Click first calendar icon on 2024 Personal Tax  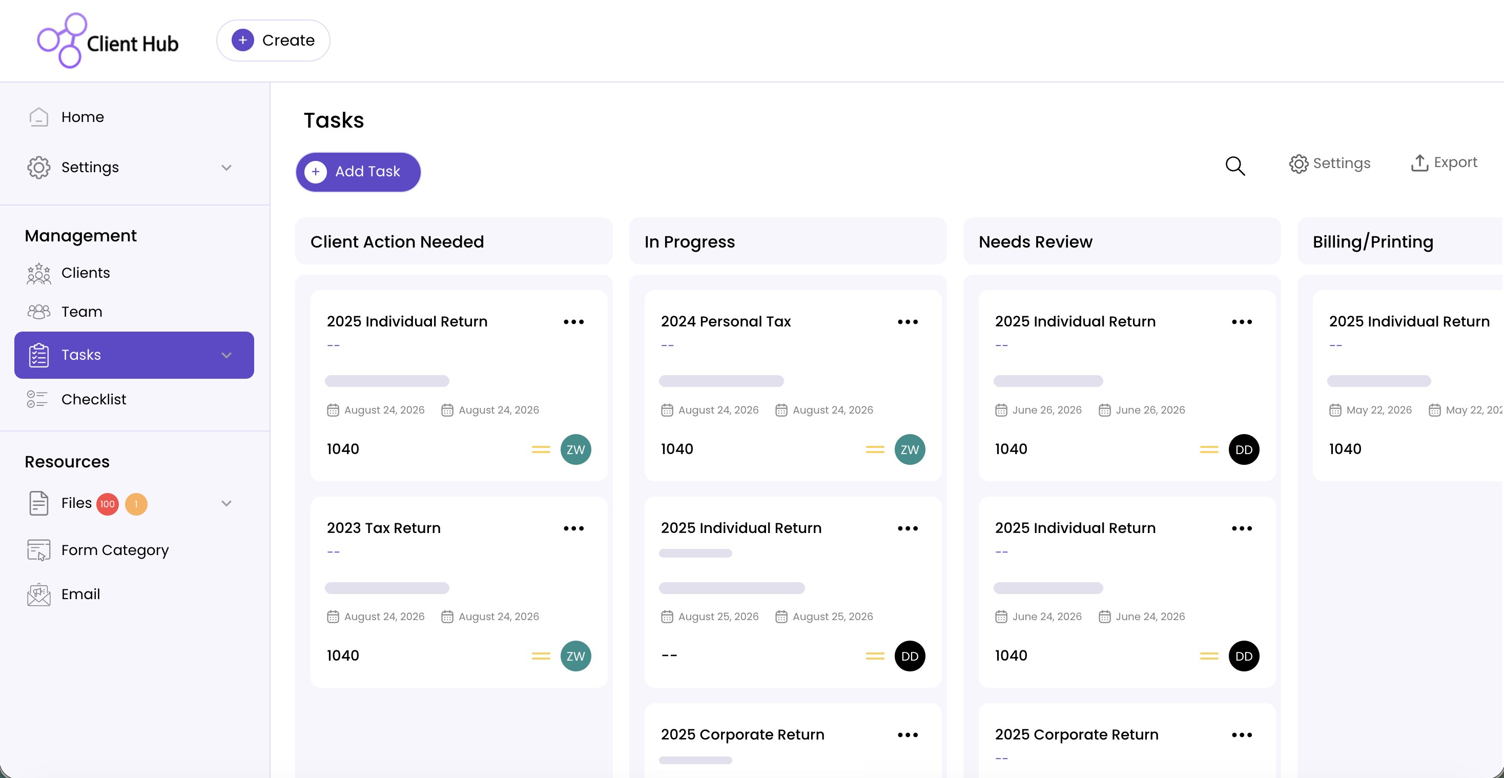[667, 411]
